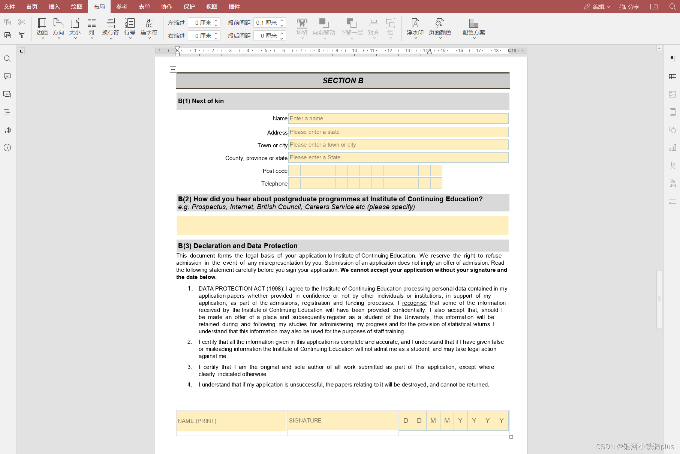Image resolution: width=680 pixels, height=454 pixels.
Task: Click the Name field 'Enter a name'
Action: tap(398, 118)
